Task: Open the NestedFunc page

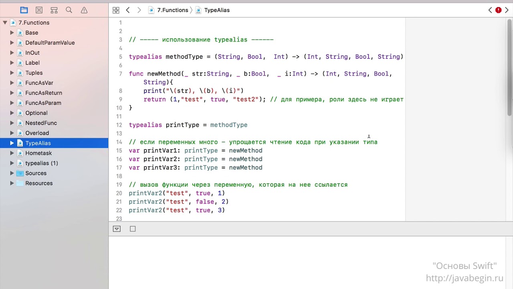Action: (41, 123)
